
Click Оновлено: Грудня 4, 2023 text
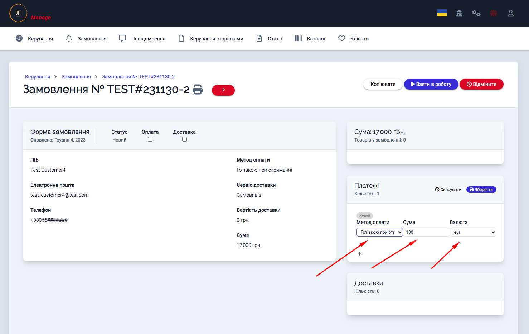58,140
